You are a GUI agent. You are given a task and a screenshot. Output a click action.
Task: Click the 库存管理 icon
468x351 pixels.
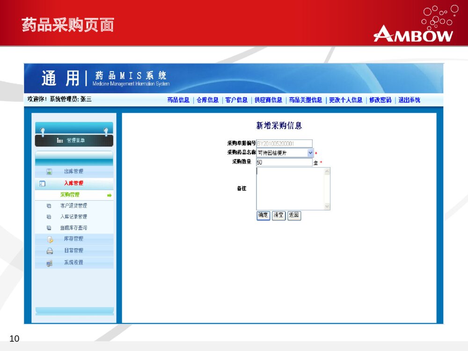[50, 239]
